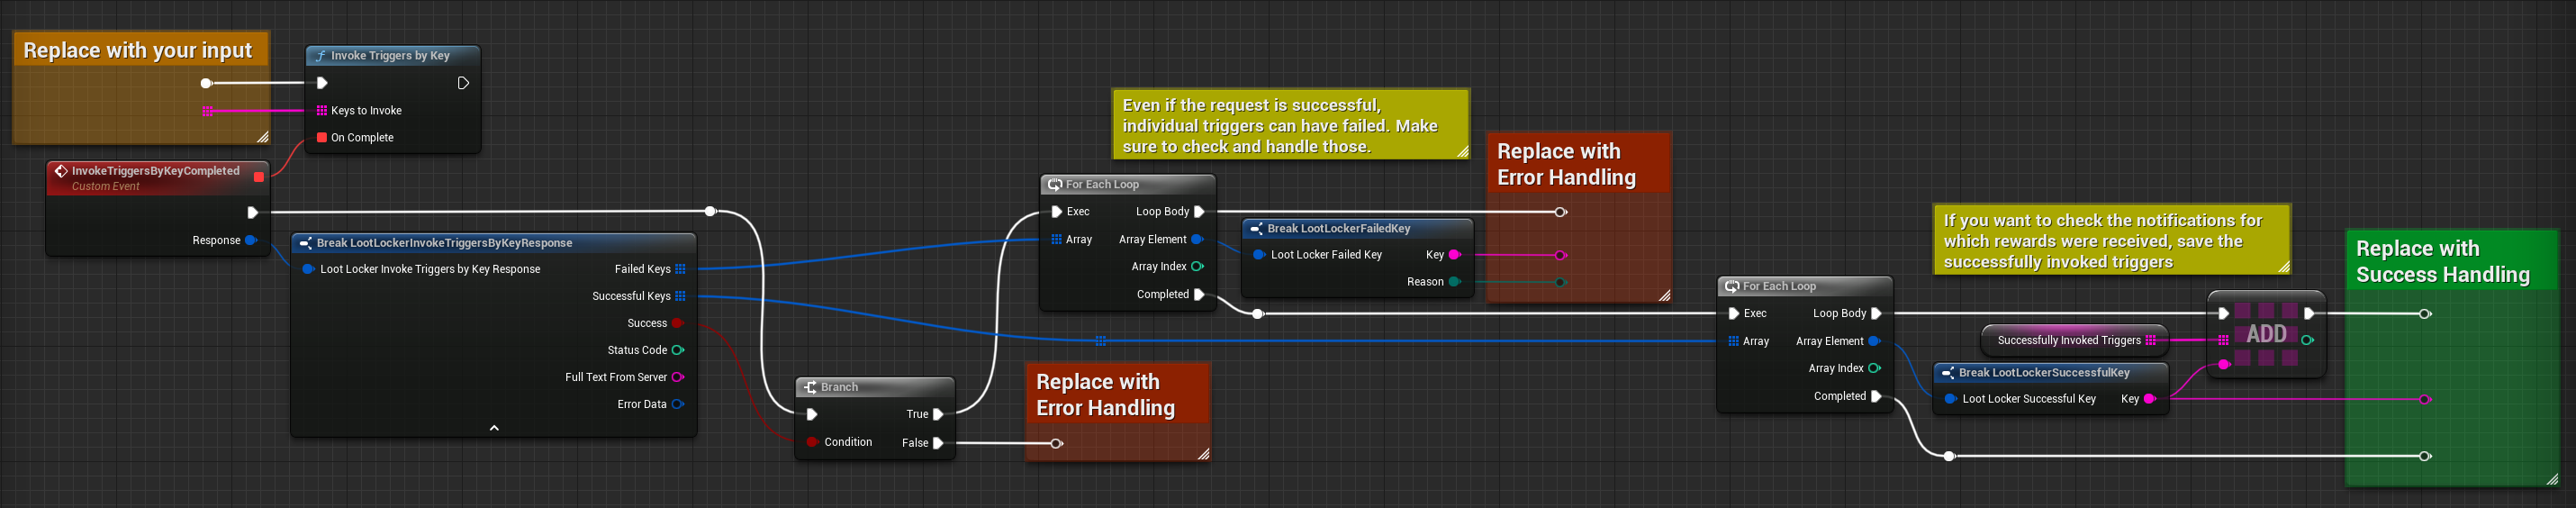
Task: Click the Keys to Invoke array input pin
Action: (322, 111)
